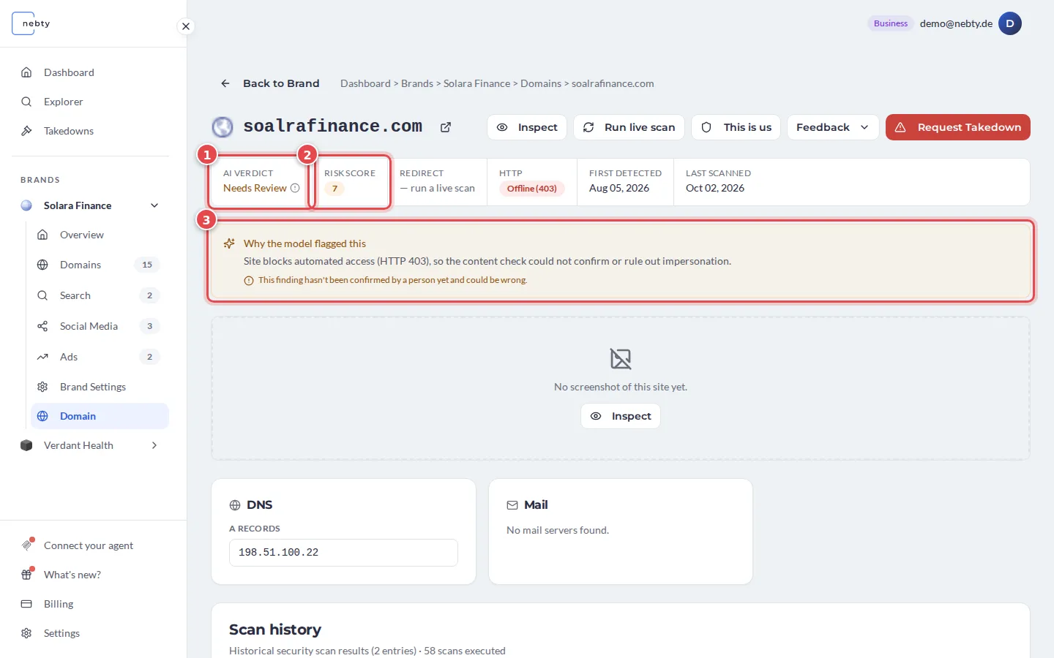
Task: Select Search under Solara Finance
Action: coord(100,295)
